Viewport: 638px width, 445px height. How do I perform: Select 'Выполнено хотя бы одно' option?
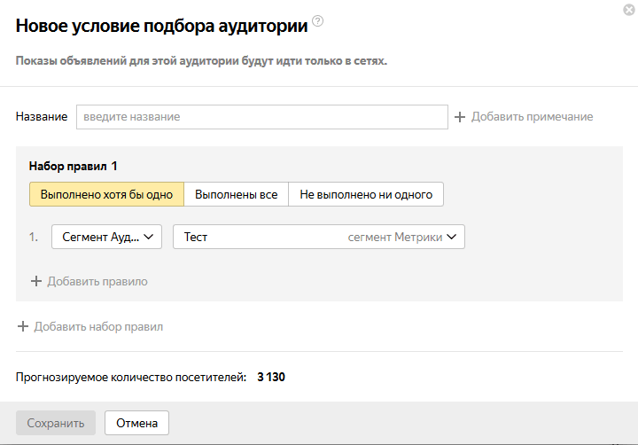click(x=106, y=194)
